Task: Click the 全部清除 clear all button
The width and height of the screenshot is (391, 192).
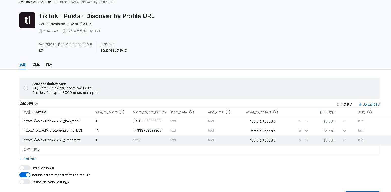Action: tap(344, 105)
